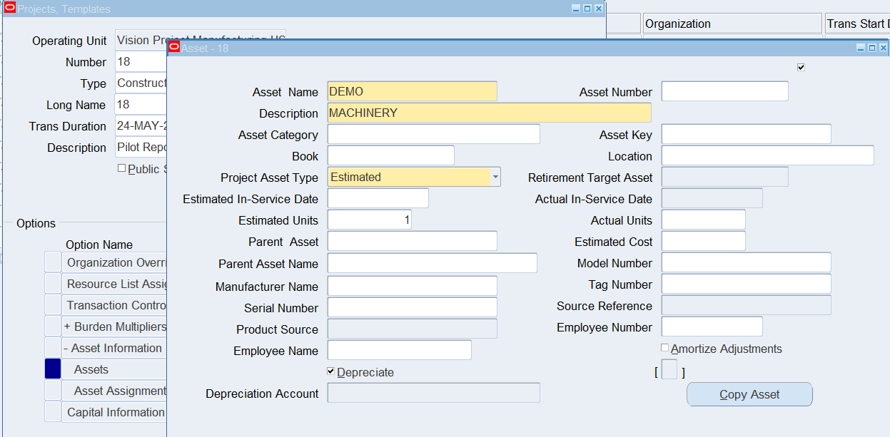Select the Capital Information option row
890x437 pixels.
coord(114,412)
